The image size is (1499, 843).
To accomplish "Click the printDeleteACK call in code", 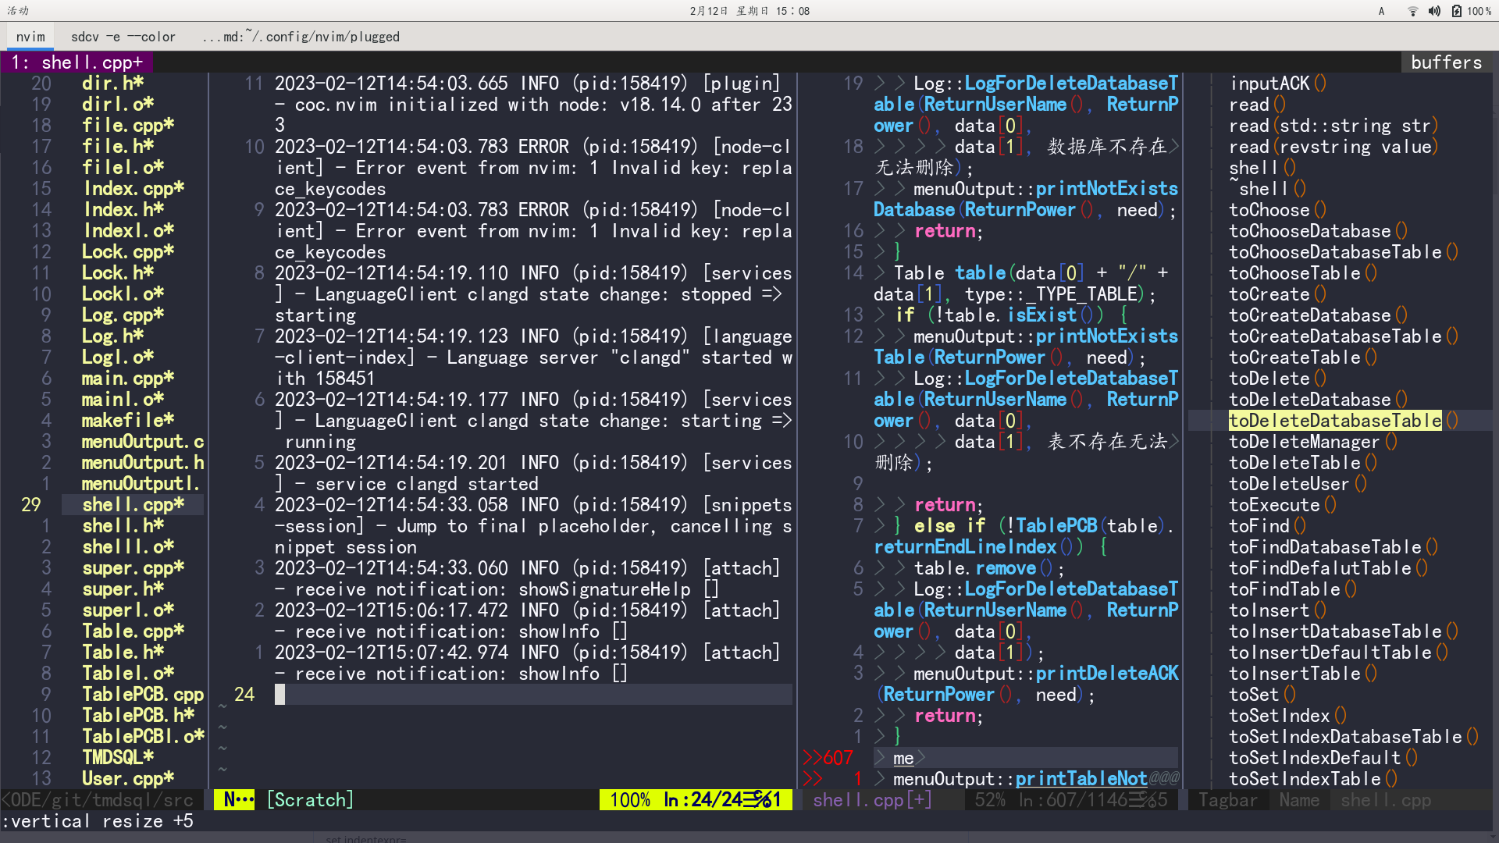I will pyautogui.click(x=1107, y=674).
